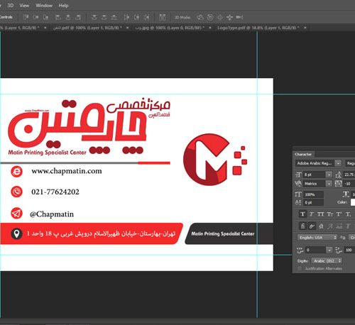Click the 0 pt baseline shift field
This screenshot has width=355, height=325.
[x=313, y=202]
